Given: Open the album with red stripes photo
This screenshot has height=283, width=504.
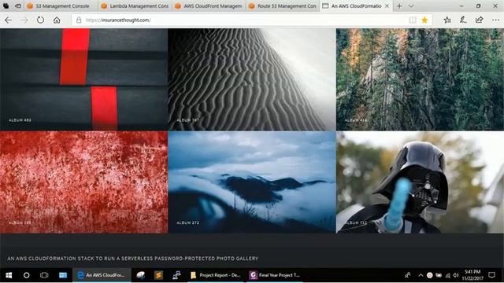Looking at the screenshot, I should coord(83,79).
